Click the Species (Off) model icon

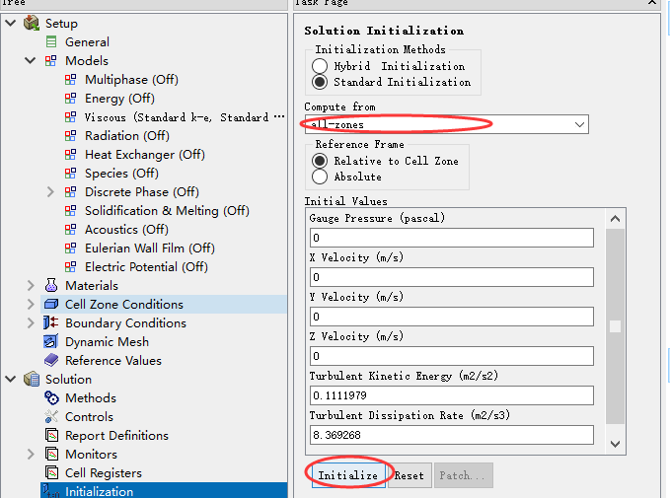[70, 173]
